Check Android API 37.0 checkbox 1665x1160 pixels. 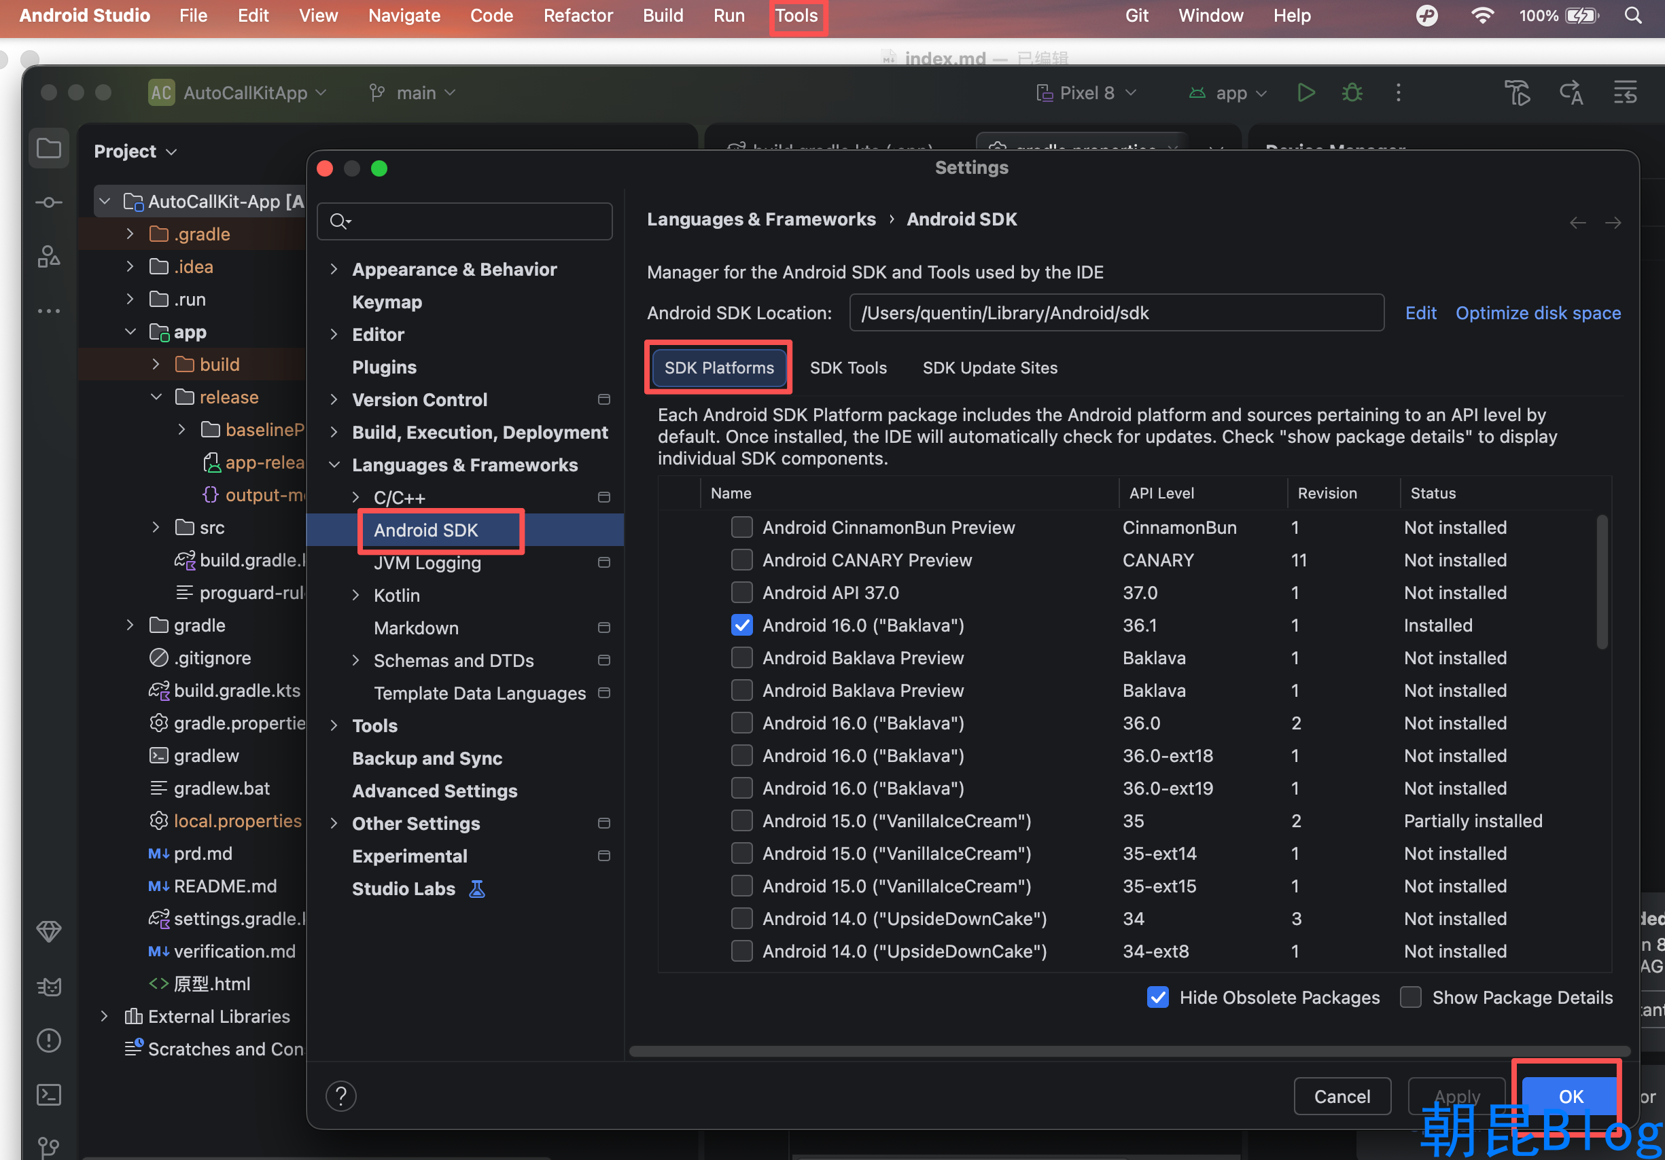(741, 593)
